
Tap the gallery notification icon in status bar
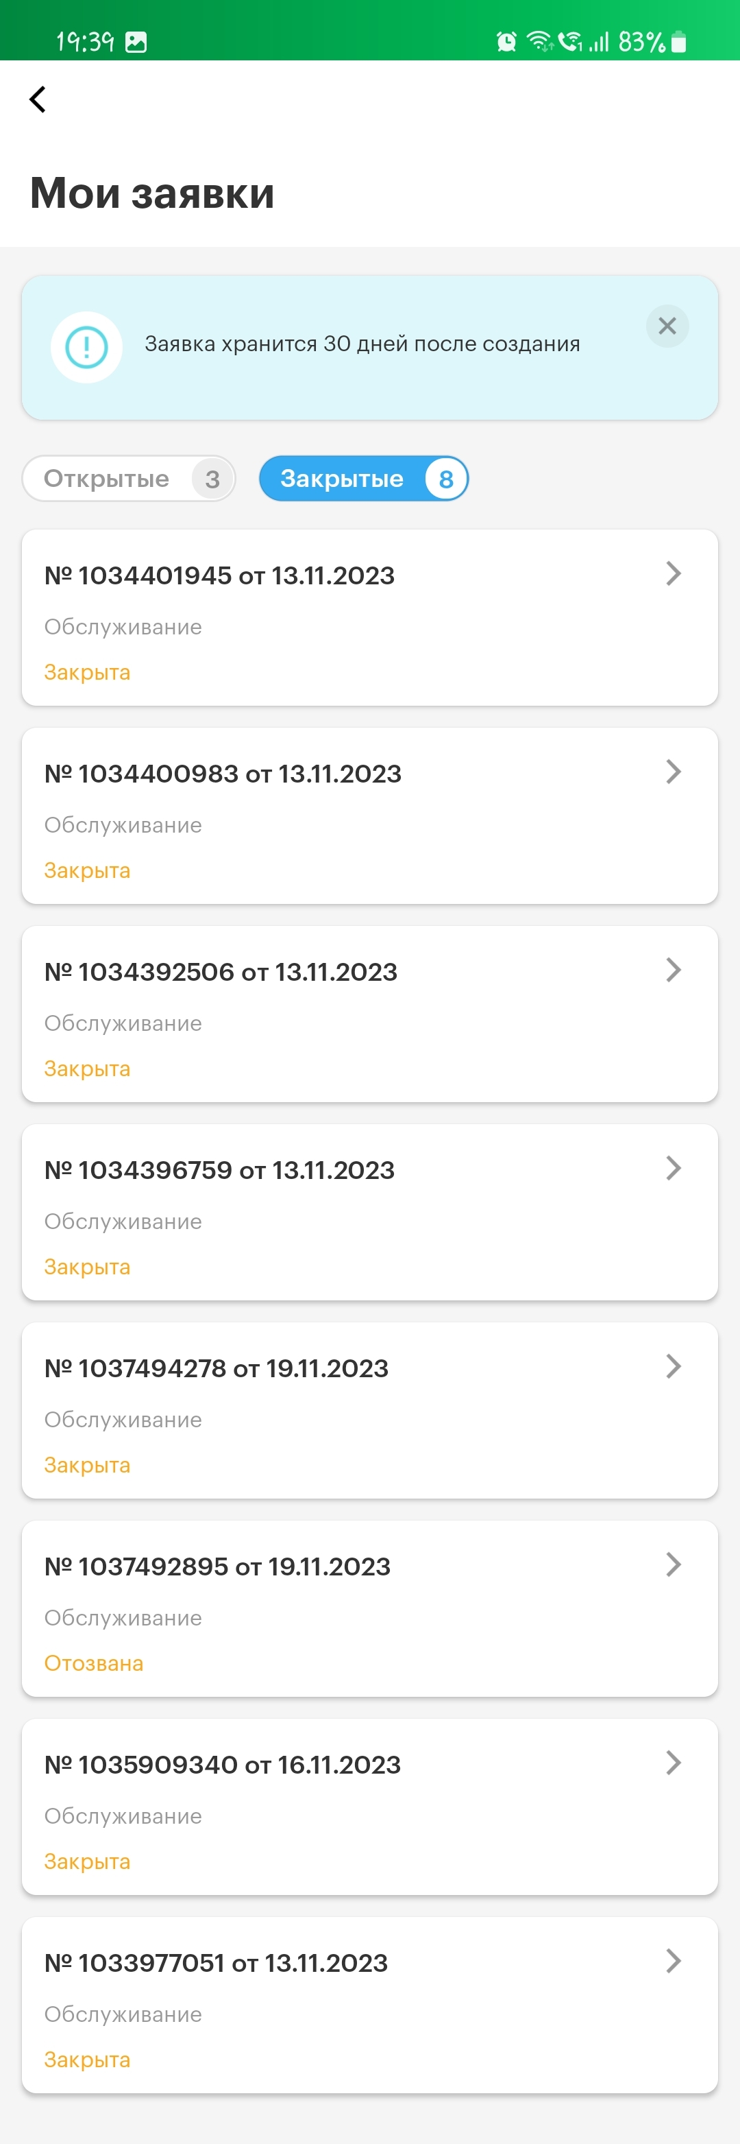136,42
